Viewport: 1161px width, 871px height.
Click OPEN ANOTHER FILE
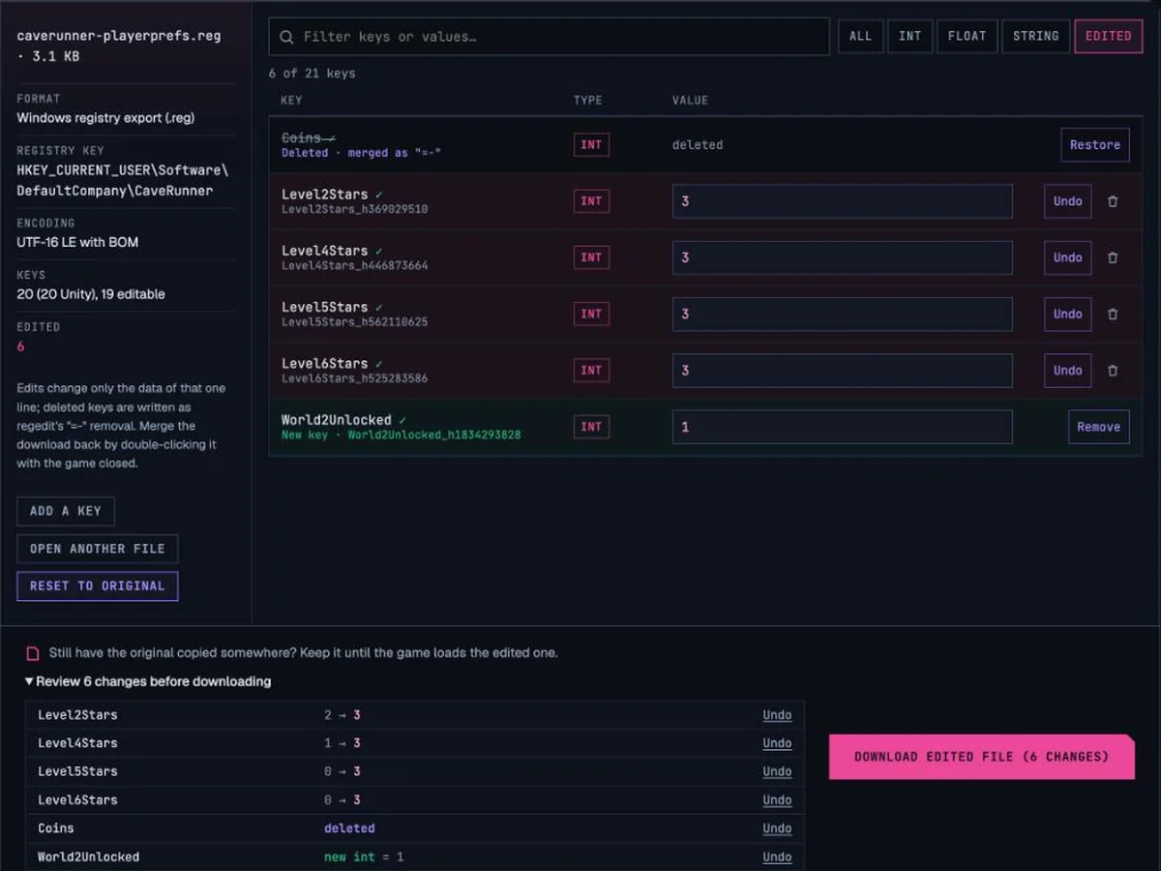coord(98,549)
